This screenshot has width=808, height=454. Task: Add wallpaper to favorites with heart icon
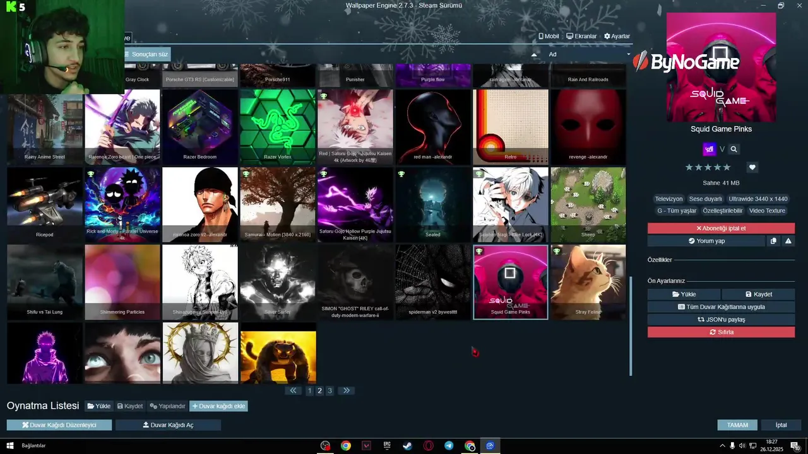pyautogui.click(x=752, y=167)
